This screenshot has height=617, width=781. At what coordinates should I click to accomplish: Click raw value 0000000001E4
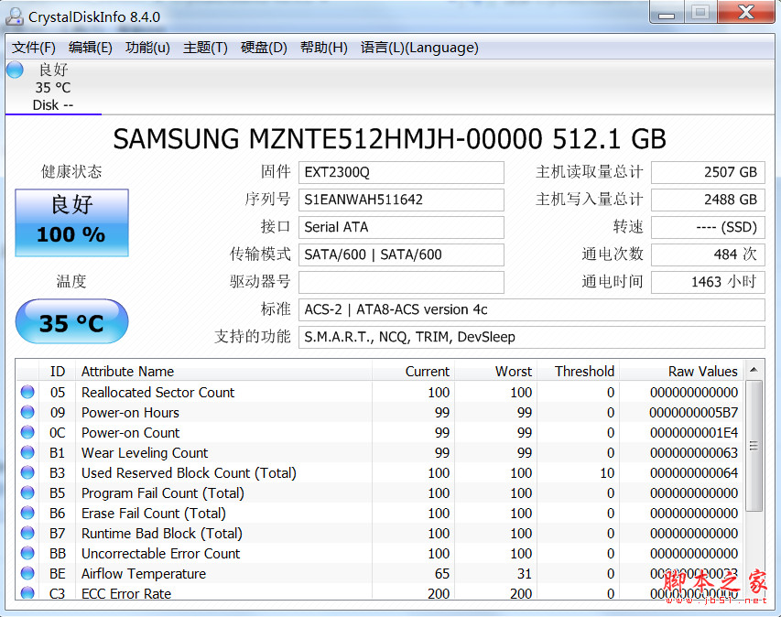pos(693,433)
